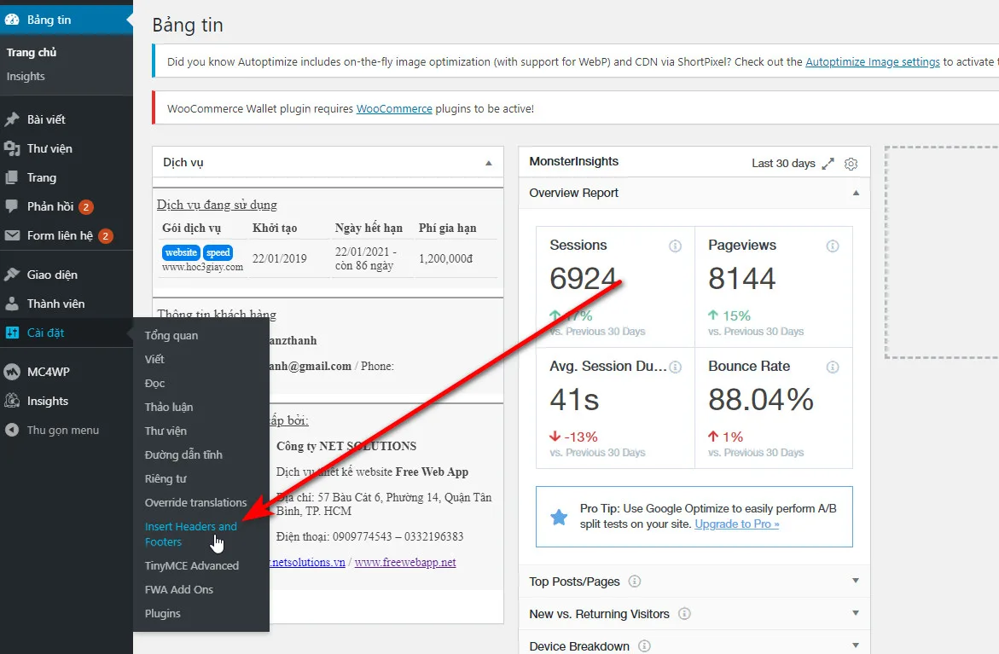Click the Dịch vụ đang sử dụng heading
This screenshot has width=999, height=654.
[218, 205]
